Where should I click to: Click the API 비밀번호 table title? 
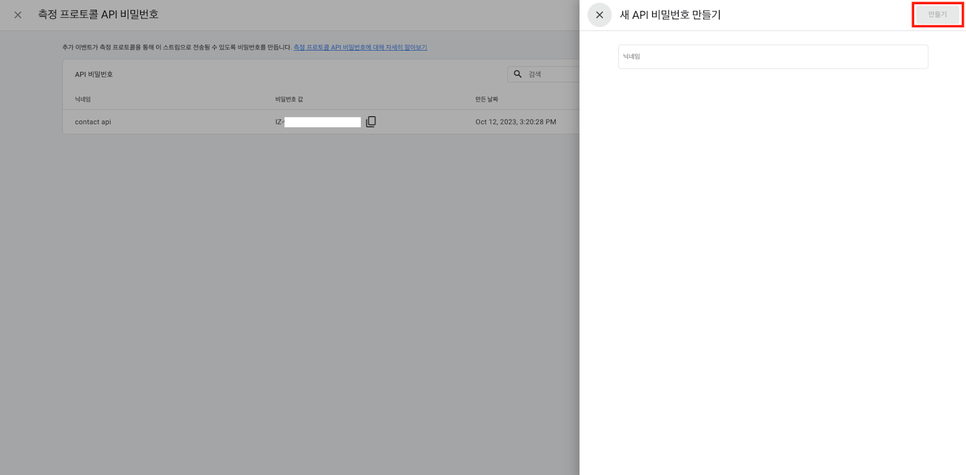coord(94,74)
